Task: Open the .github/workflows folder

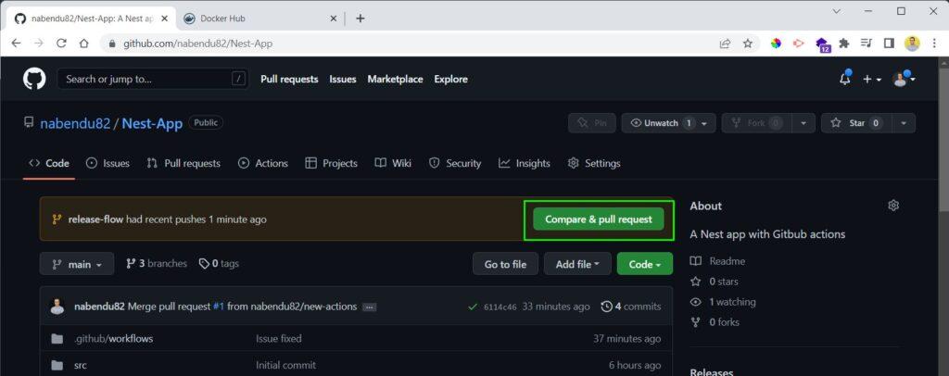Action: click(113, 339)
